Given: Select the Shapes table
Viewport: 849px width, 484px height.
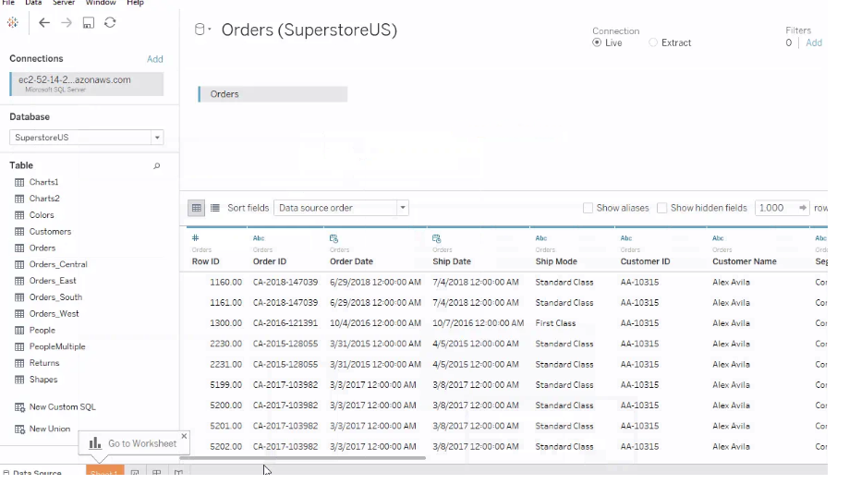Looking at the screenshot, I should [x=42, y=380].
